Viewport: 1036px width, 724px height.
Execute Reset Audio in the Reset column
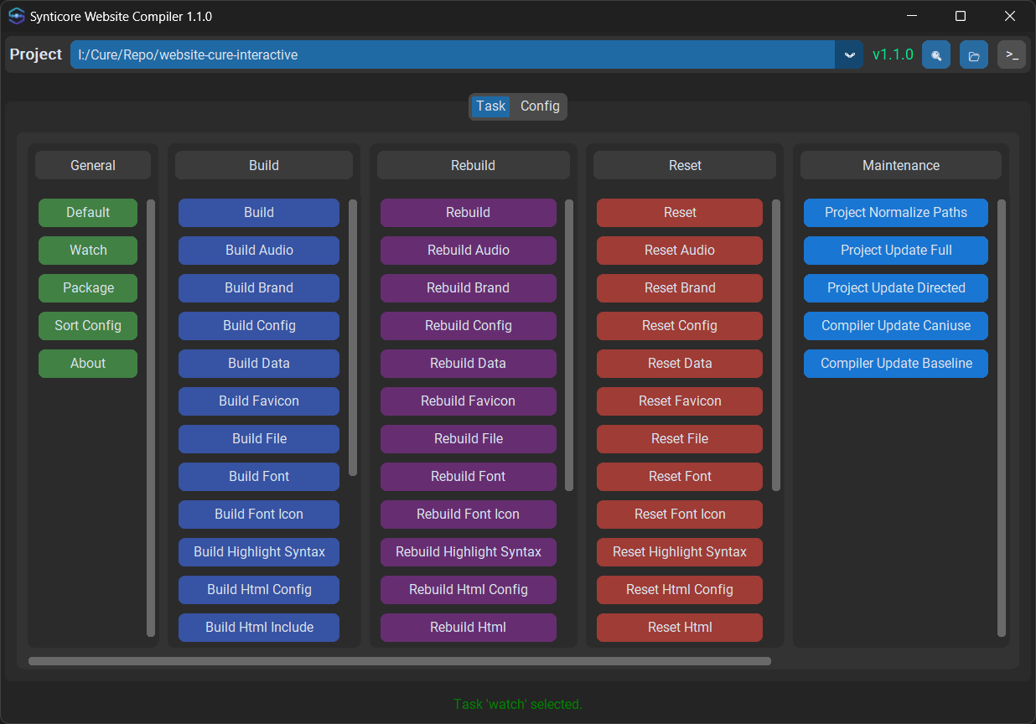[x=679, y=251]
